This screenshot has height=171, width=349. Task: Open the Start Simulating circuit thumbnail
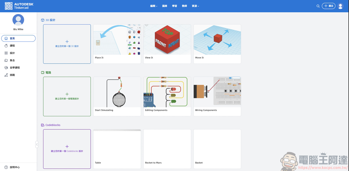click(117, 92)
